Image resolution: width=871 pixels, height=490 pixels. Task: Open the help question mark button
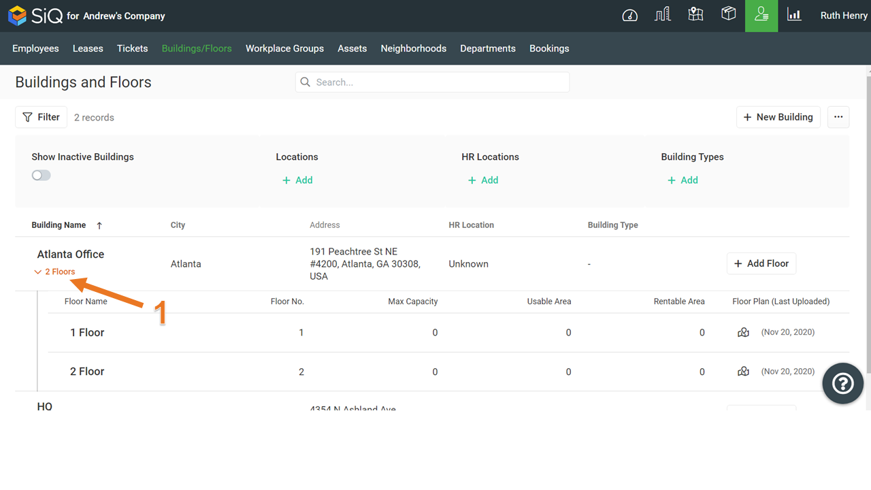coord(842,383)
